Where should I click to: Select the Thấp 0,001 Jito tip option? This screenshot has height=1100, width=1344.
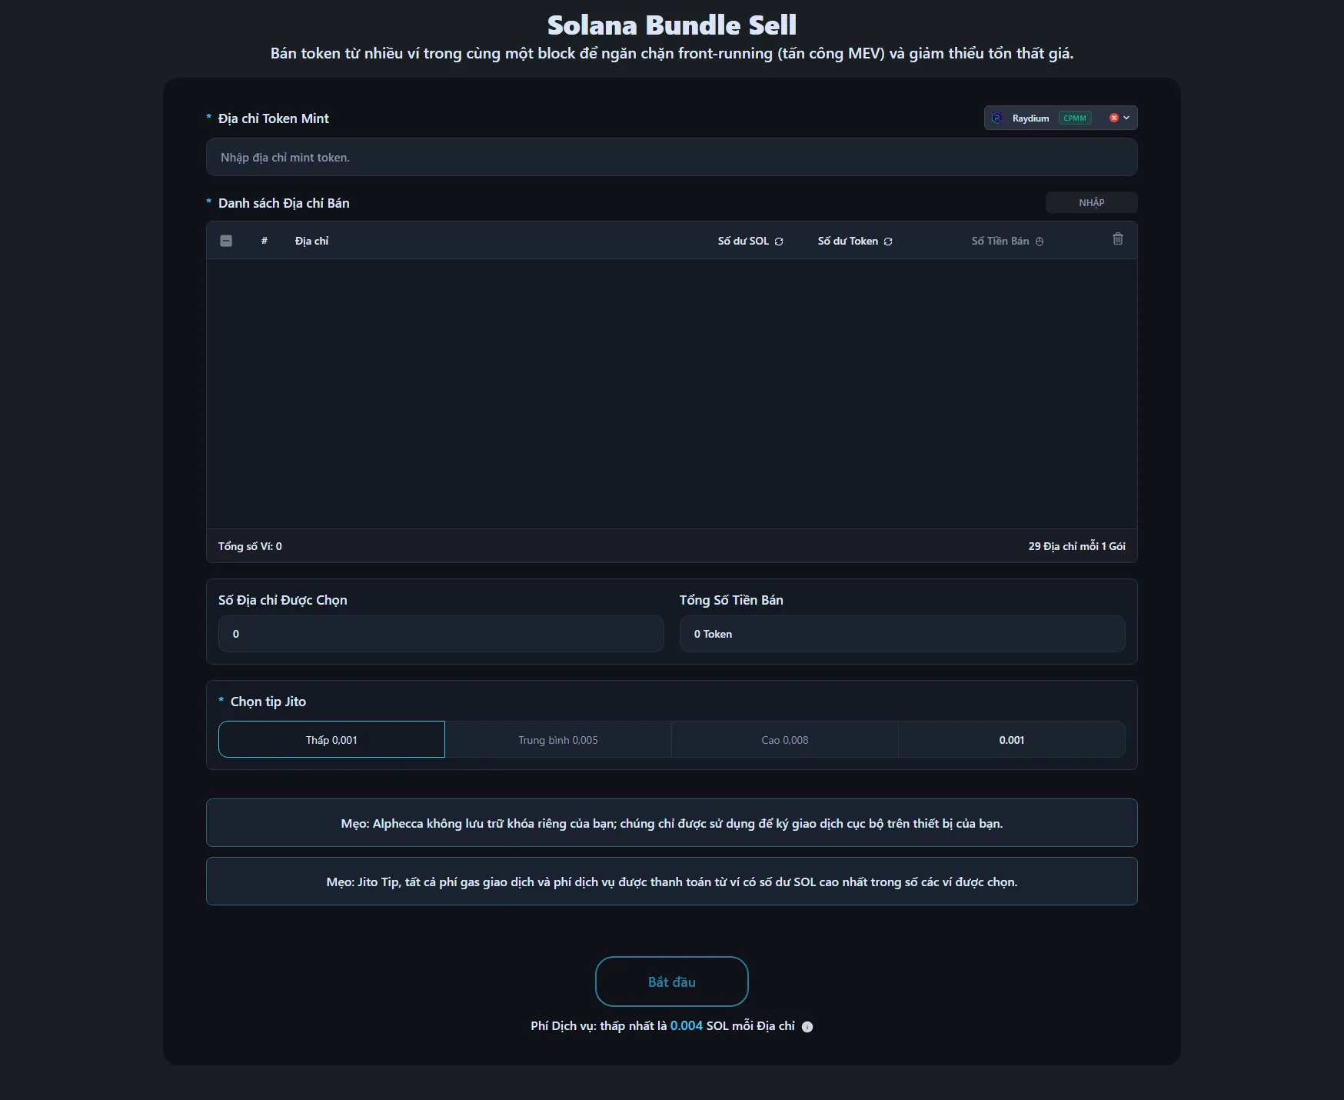[331, 739]
